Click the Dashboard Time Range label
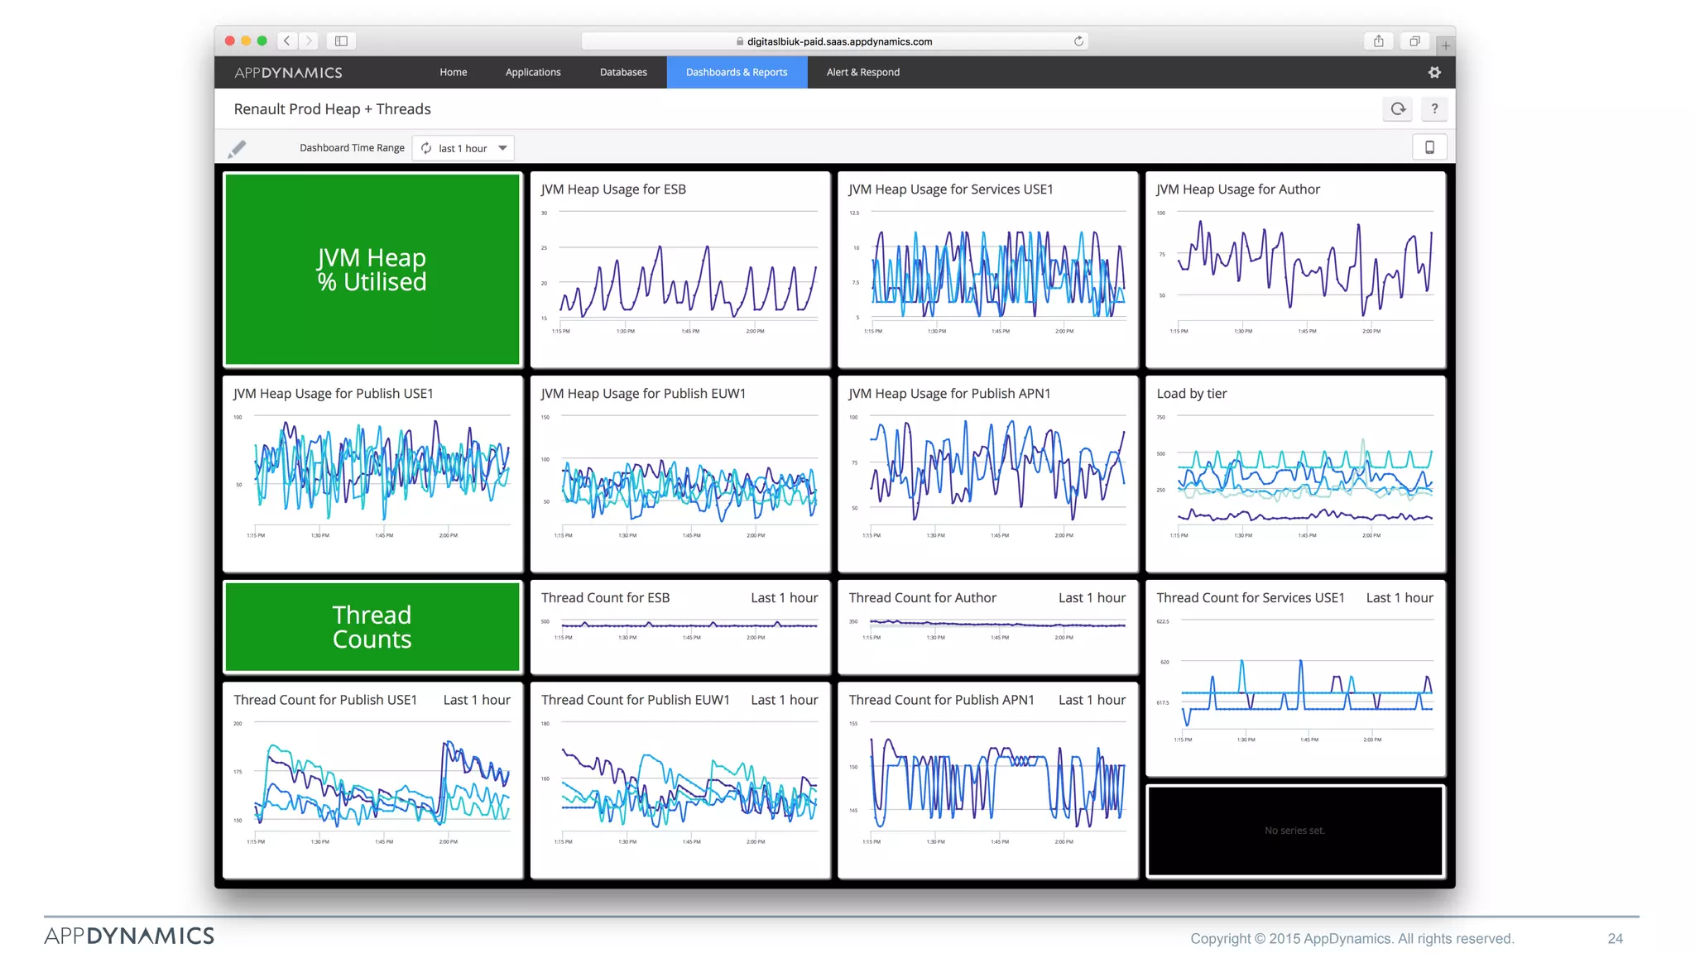This screenshot has width=1695, height=953. coord(352,148)
